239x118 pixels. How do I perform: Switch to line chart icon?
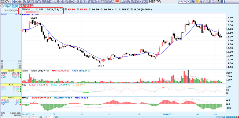click(x=184, y=2)
